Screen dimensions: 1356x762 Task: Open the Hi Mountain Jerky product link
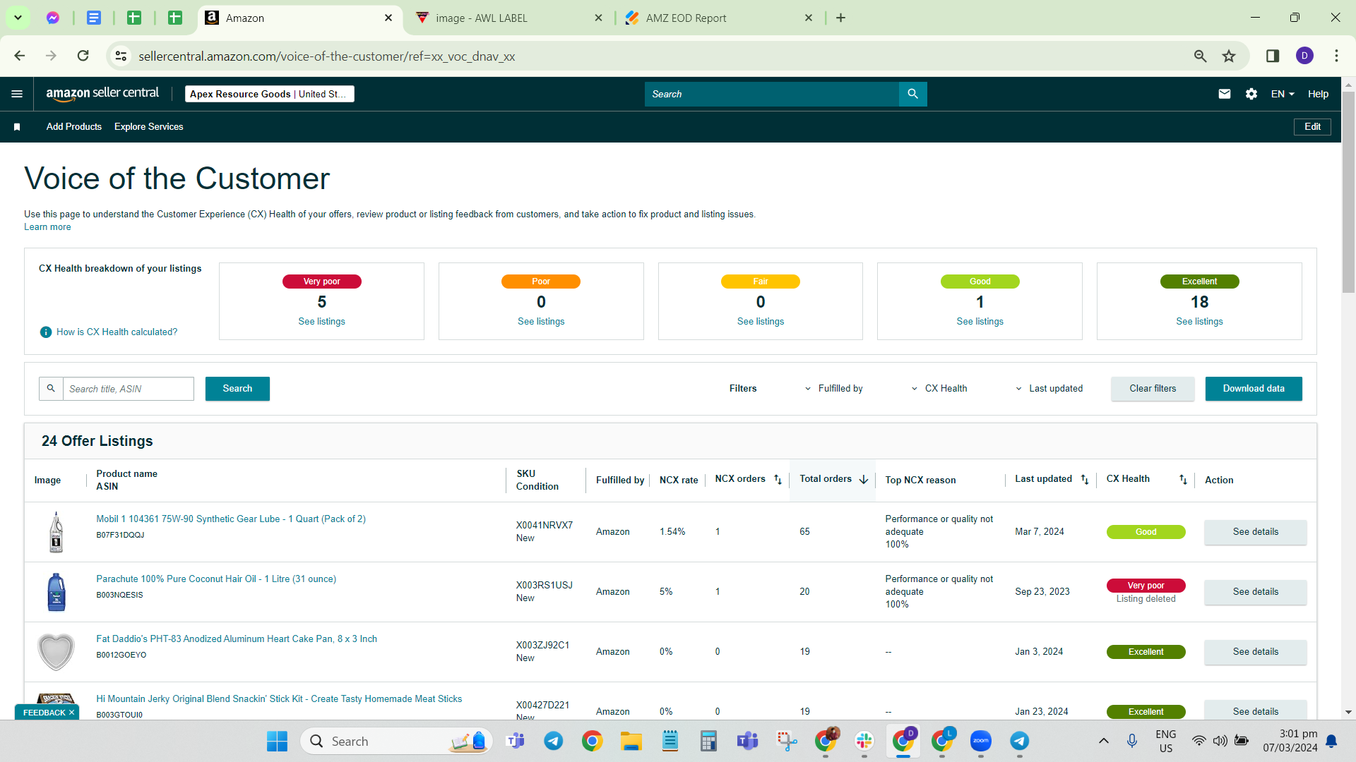coord(279,699)
